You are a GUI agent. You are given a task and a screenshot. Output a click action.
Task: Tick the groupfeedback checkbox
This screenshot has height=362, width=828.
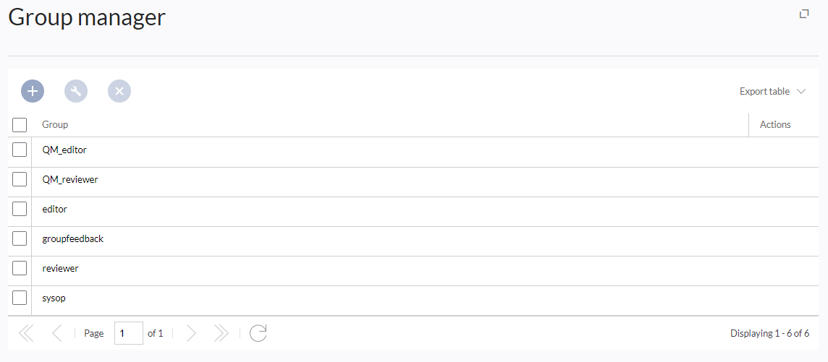point(20,238)
